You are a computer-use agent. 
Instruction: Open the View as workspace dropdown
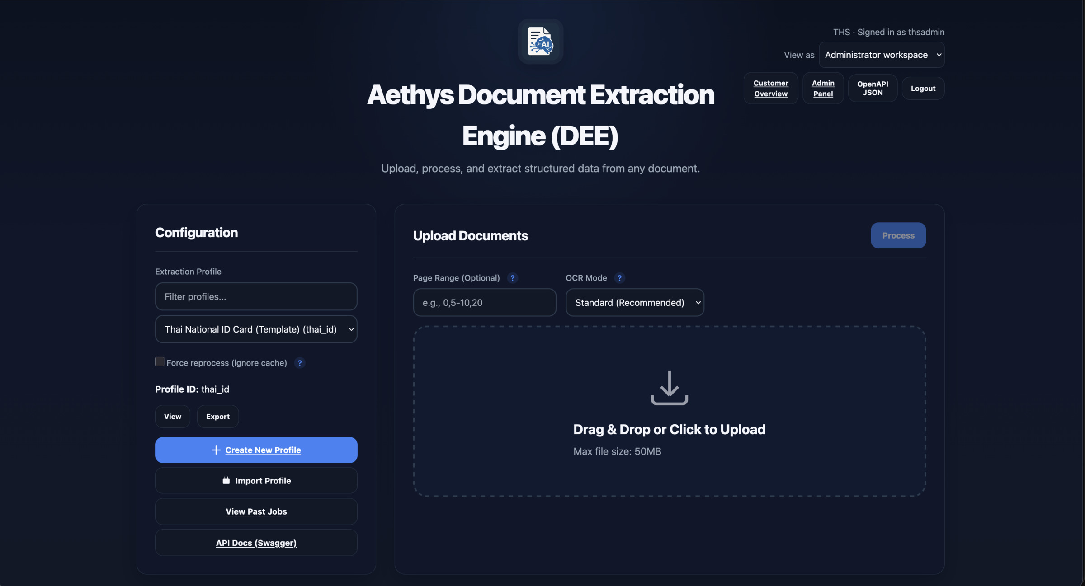coord(882,55)
